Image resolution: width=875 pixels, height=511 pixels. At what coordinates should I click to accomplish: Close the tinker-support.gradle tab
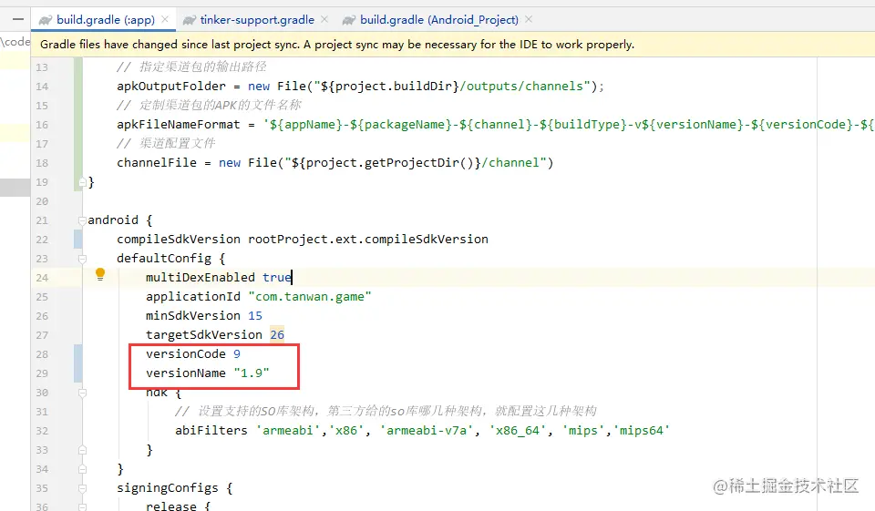pyautogui.click(x=324, y=19)
